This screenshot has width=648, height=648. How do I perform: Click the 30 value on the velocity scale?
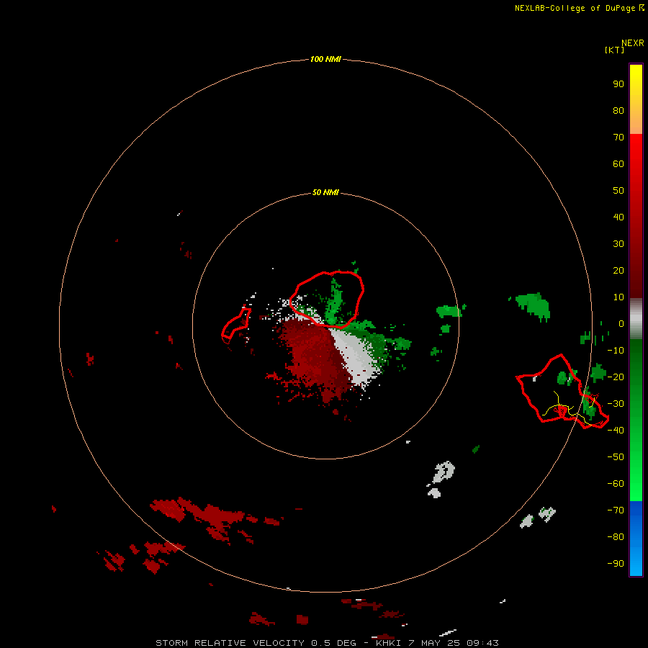click(x=618, y=244)
